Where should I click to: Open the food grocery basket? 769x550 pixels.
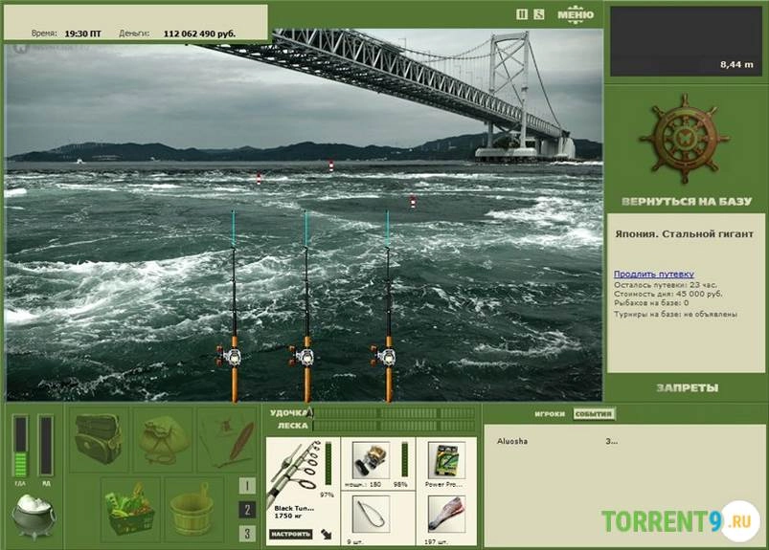(x=130, y=507)
